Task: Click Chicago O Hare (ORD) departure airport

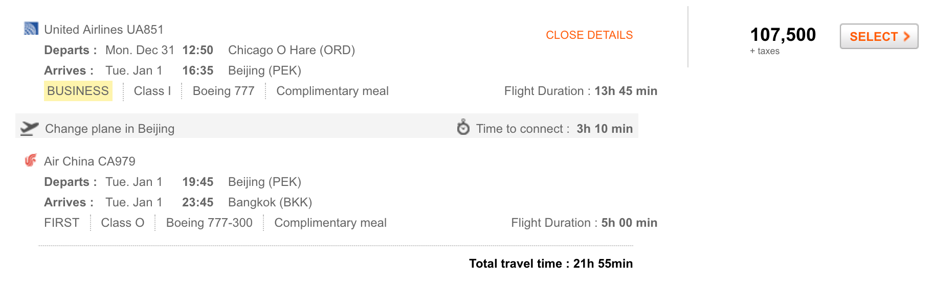Action: [292, 50]
